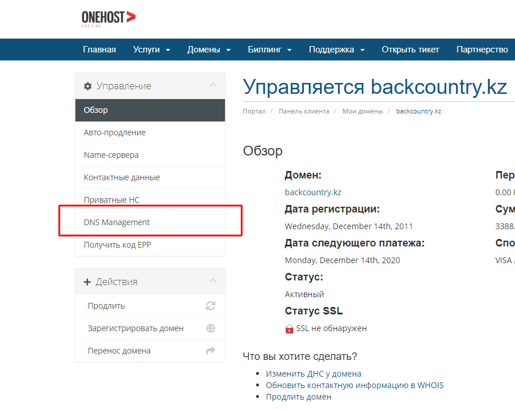Click the plus icon beside Действия

87,282
